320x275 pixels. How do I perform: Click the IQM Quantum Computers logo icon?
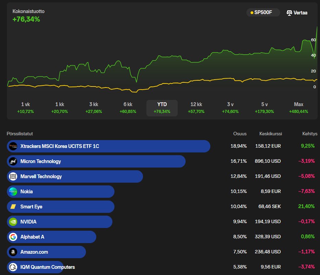tap(13, 267)
